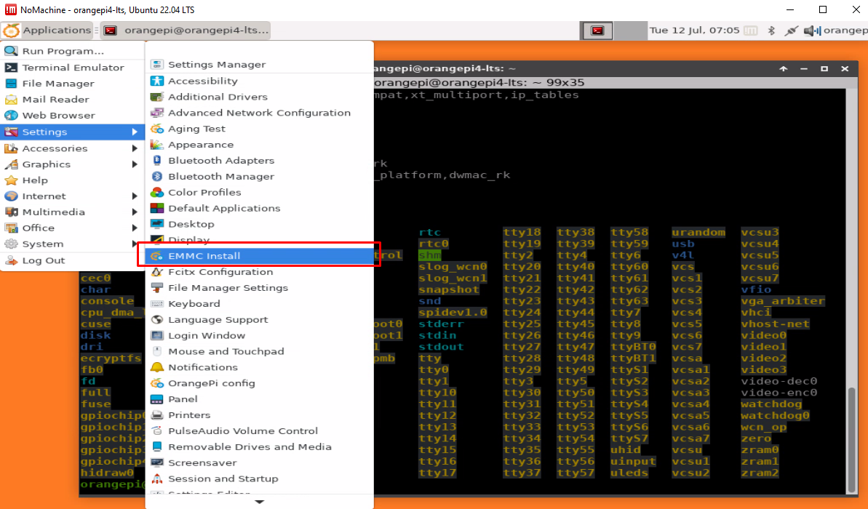Open Removable Drives and Media

pyautogui.click(x=259, y=447)
